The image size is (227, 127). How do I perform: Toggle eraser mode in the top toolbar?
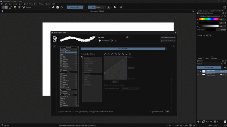click(x=53, y=7)
